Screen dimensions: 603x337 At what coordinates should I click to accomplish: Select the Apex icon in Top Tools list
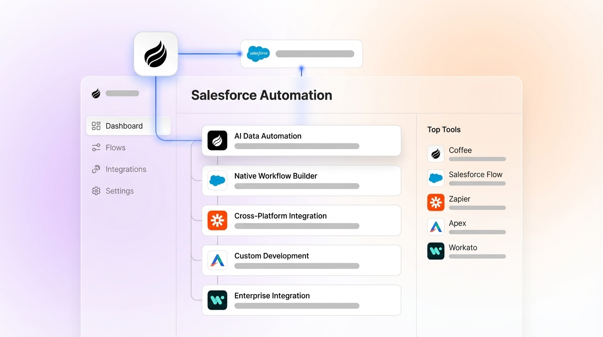click(436, 227)
